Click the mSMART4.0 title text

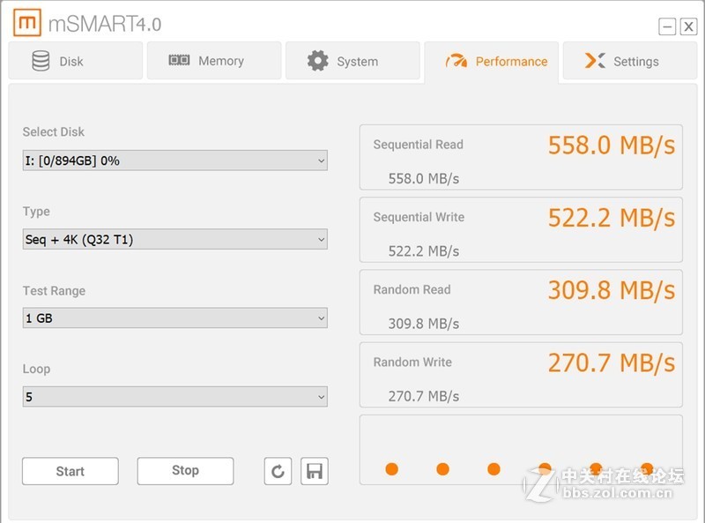[104, 24]
